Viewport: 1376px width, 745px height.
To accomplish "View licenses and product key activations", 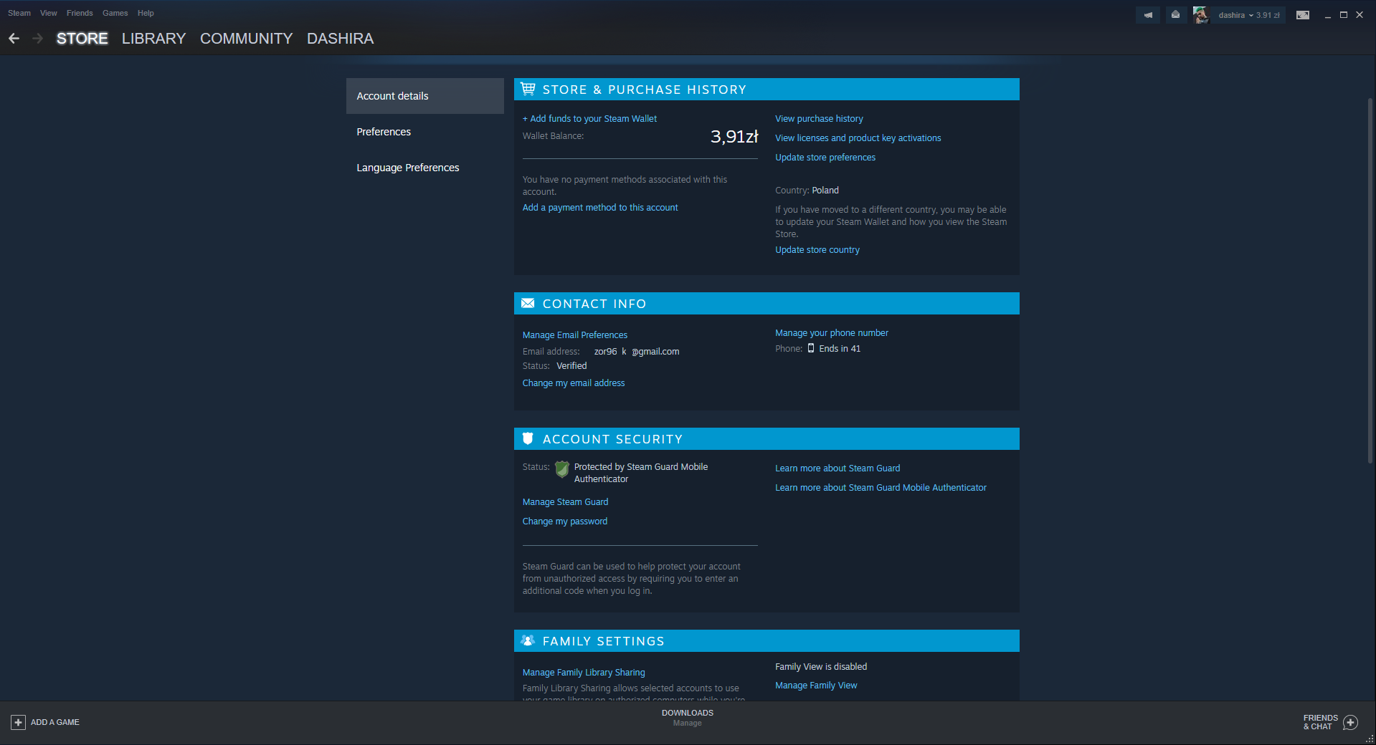I will [858, 138].
